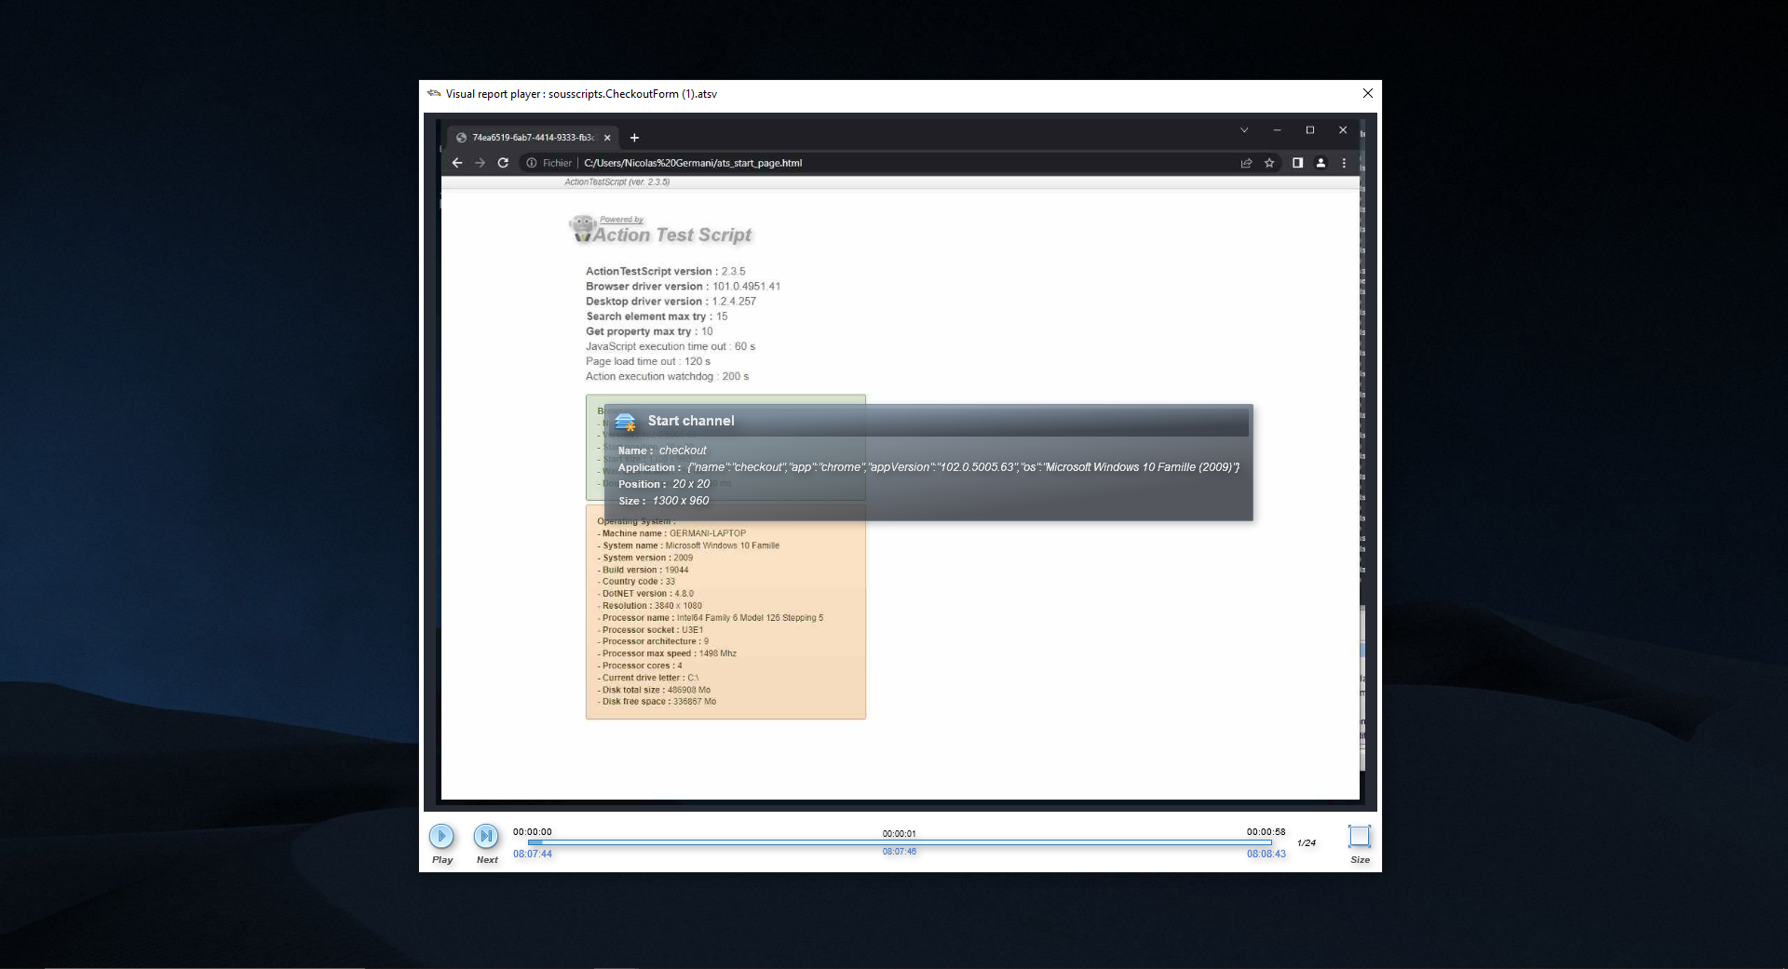Click the plus icon to open new tab

coord(634,138)
